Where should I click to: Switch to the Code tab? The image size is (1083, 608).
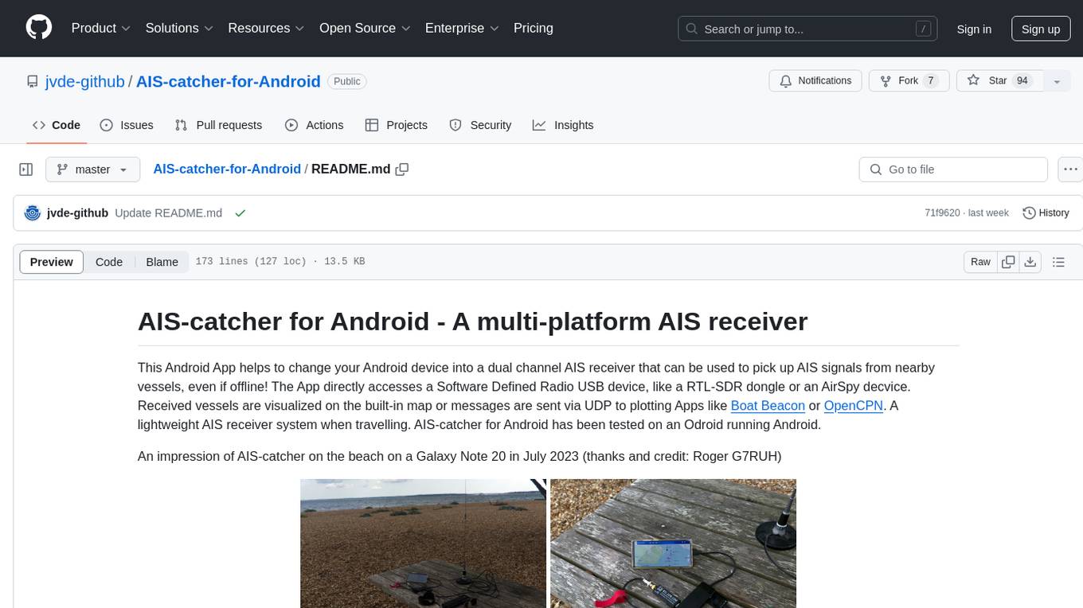(57, 125)
